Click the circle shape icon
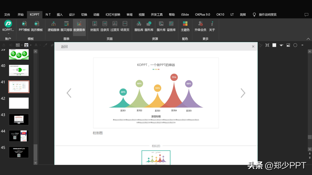The image size is (312, 175). point(295,45)
